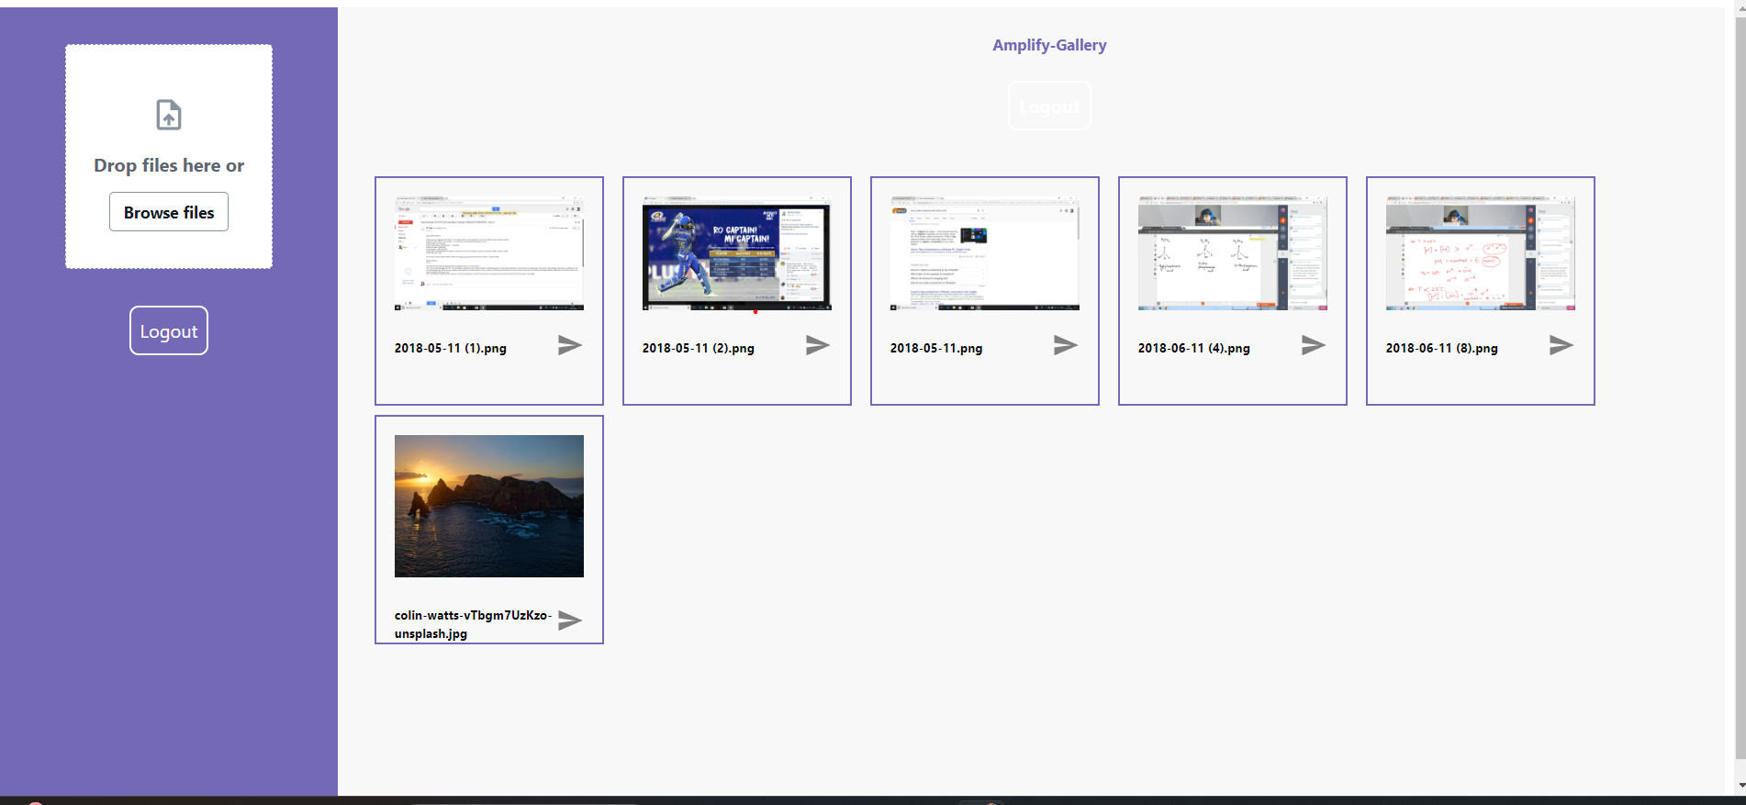The image size is (1746, 805).
Task: Select file name 2018-06-11 (8).png
Action: click(x=1442, y=348)
